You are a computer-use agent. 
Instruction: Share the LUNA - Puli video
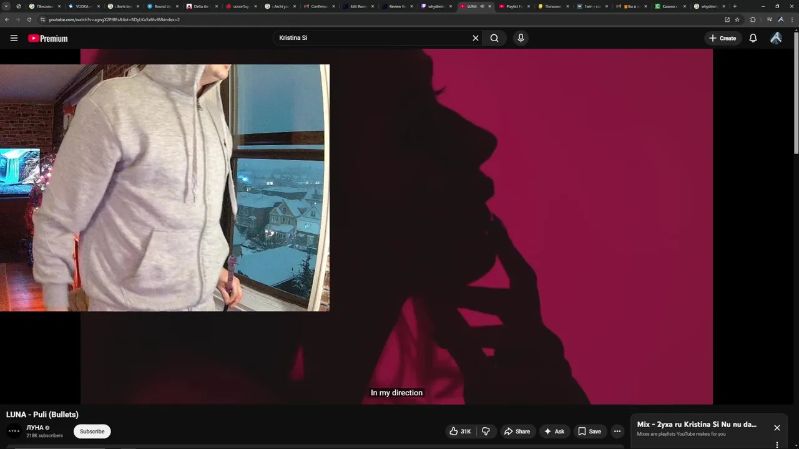(x=517, y=431)
